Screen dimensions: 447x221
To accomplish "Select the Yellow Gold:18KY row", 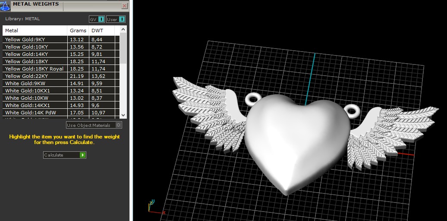I will [61, 61].
